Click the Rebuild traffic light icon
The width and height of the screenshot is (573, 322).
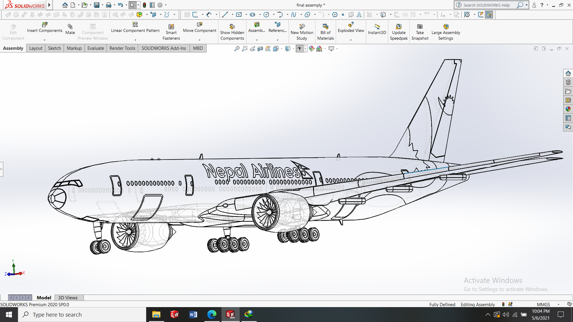144,5
